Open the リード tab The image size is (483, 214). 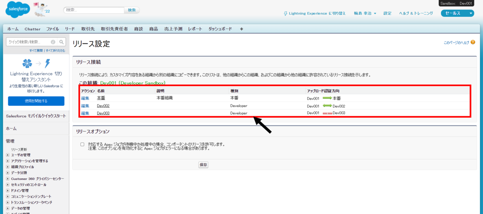[x=70, y=29]
